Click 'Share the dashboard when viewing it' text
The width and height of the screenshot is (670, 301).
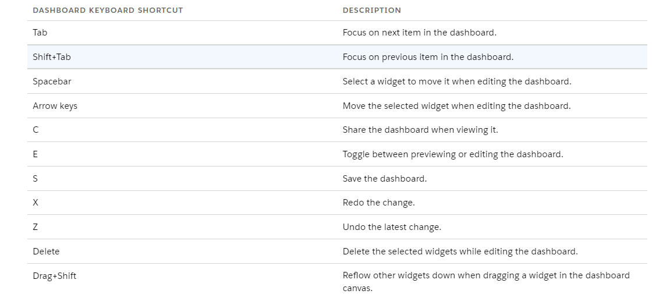click(420, 130)
